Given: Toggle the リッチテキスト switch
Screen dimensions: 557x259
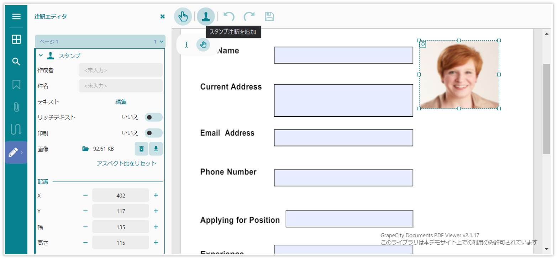Looking at the screenshot, I should [153, 117].
